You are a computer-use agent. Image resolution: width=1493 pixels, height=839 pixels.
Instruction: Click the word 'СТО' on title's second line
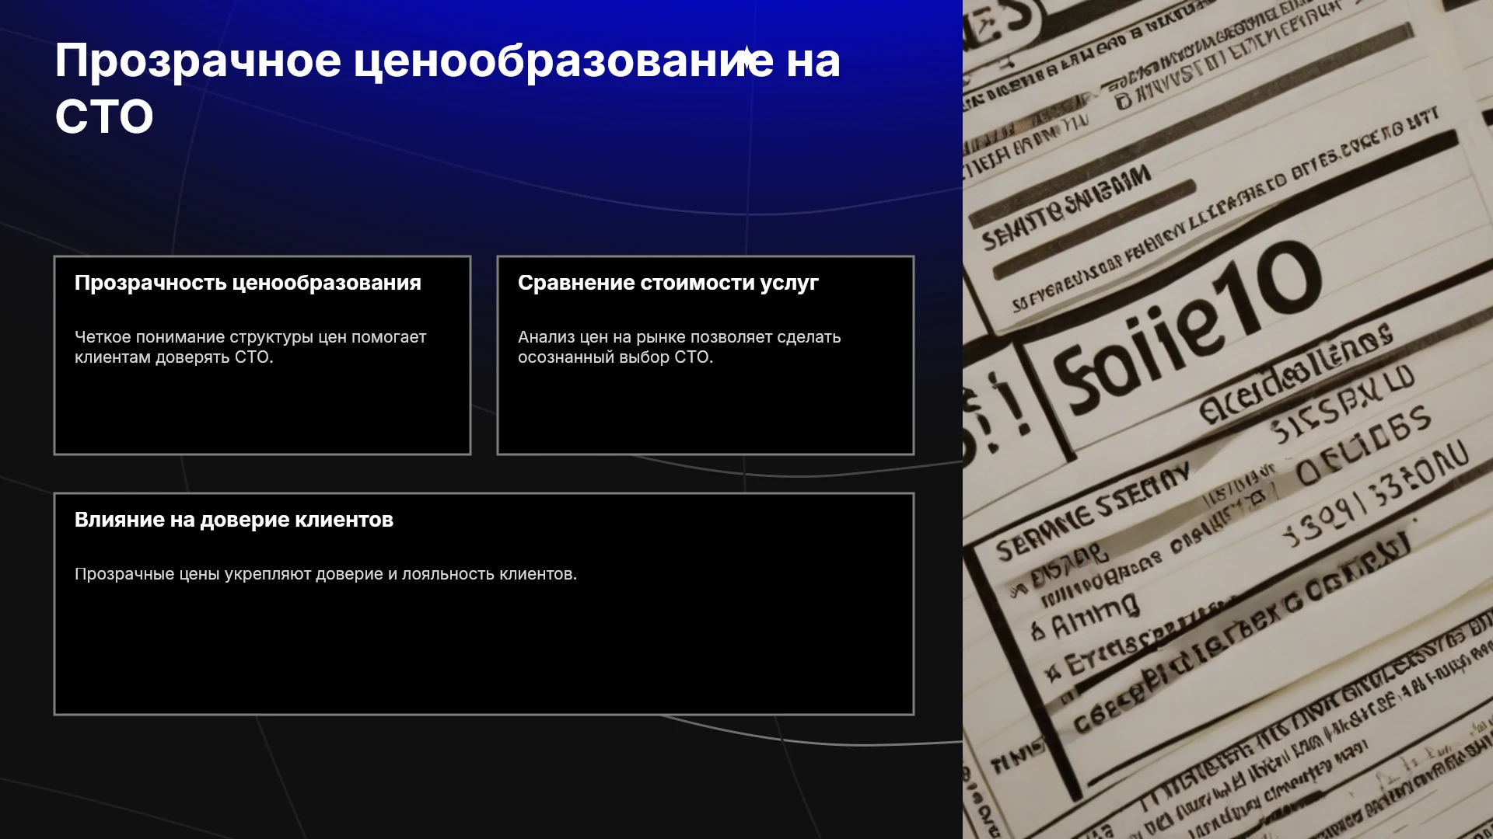tap(104, 117)
